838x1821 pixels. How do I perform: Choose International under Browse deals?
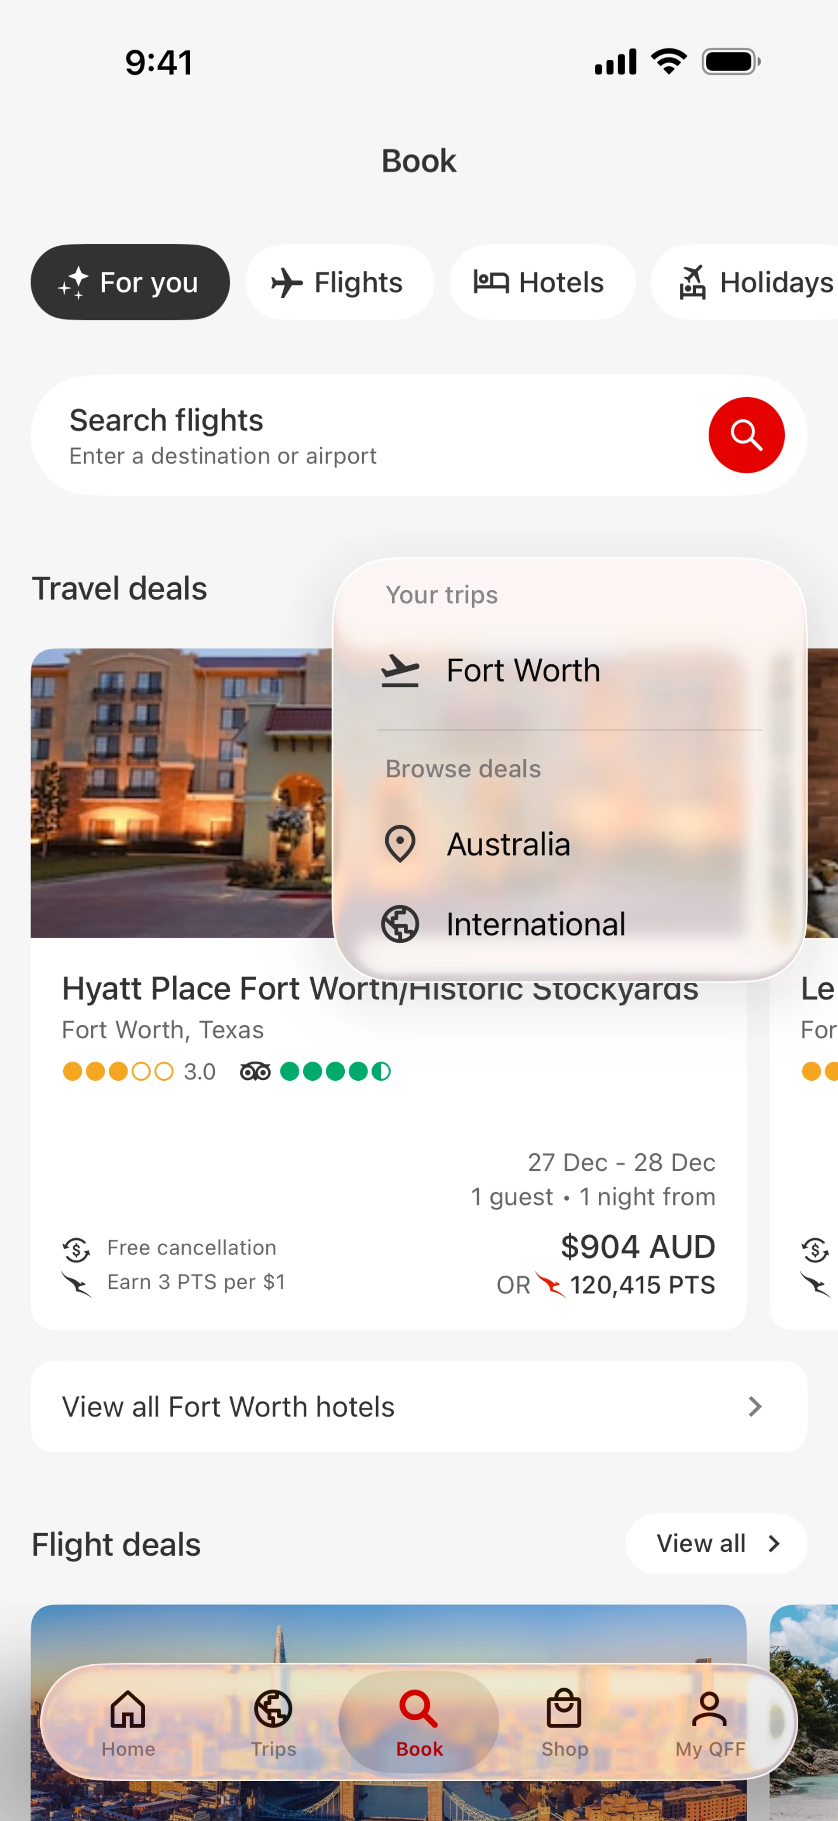pos(536,924)
